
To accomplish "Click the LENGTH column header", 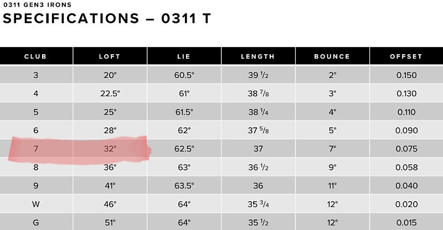I will click(x=257, y=56).
